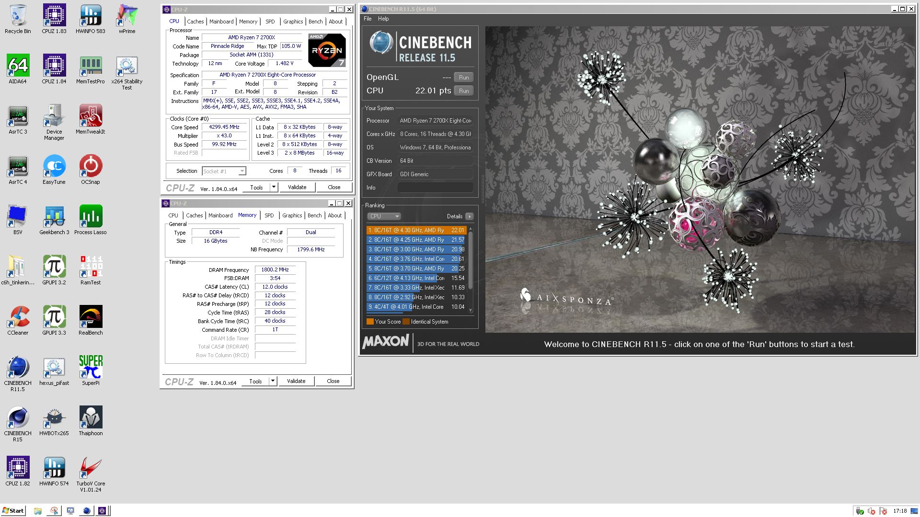Launch the SuperPi icon
Viewport: 920px width, 517px height.
point(91,371)
